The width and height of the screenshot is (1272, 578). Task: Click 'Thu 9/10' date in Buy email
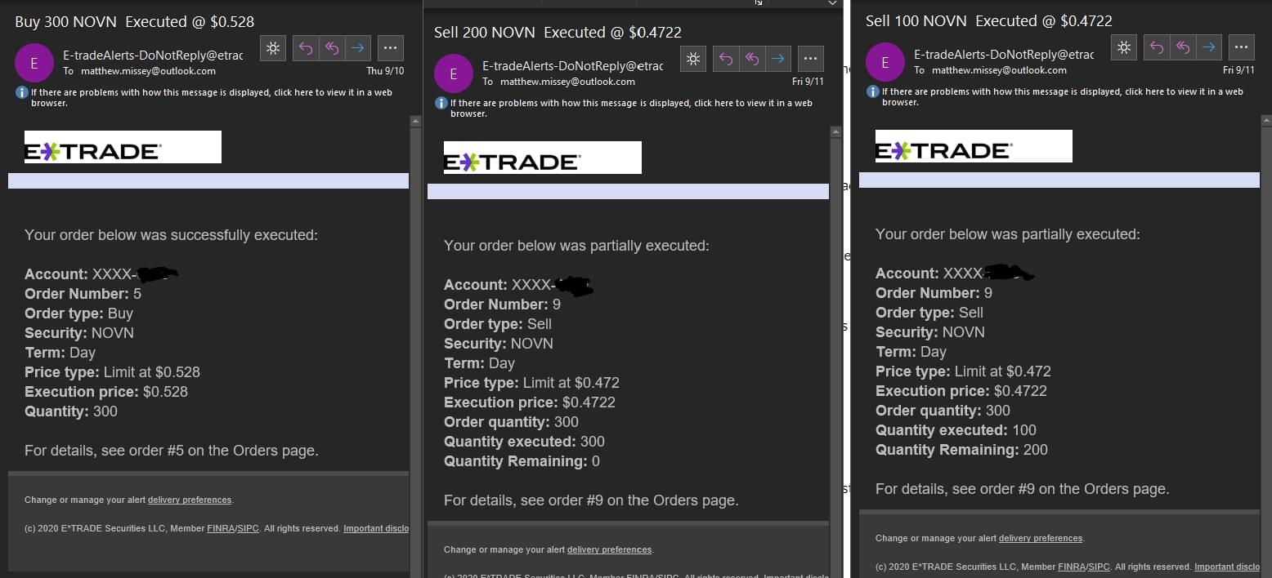click(385, 71)
